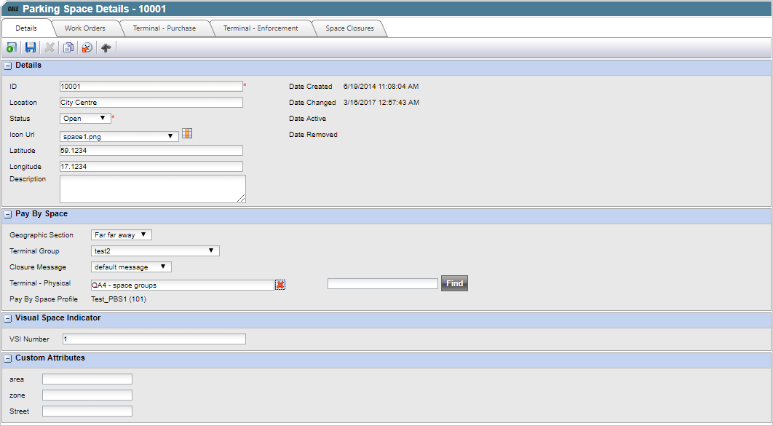Open the Closure Message dropdown
773x426 pixels.
click(131, 267)
